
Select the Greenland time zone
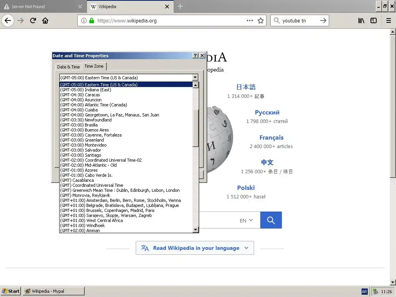(126, 140)
